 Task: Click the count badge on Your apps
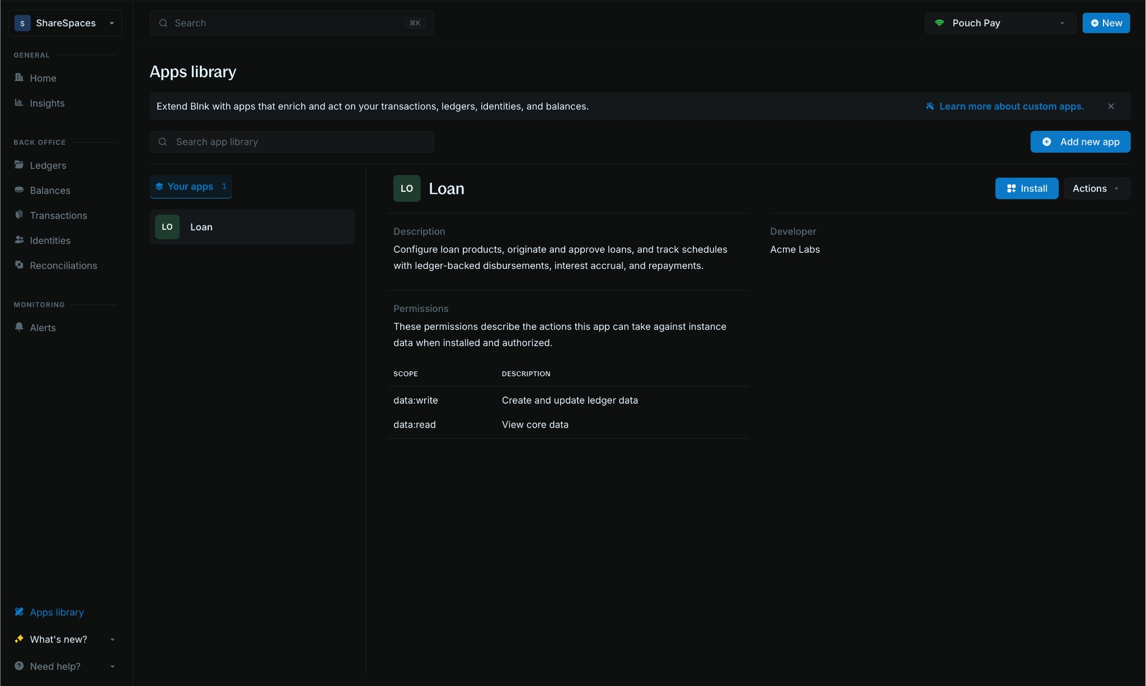click(224, 187)
